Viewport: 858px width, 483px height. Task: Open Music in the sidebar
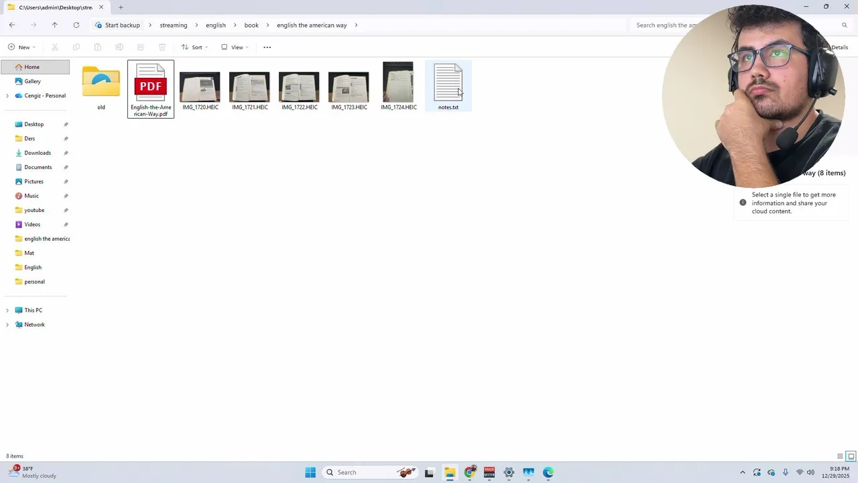(x=32, y=196)
